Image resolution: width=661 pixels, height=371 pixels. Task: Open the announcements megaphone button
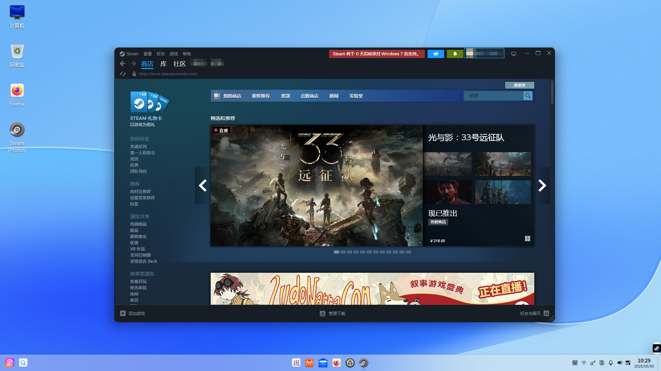[436, 54]
